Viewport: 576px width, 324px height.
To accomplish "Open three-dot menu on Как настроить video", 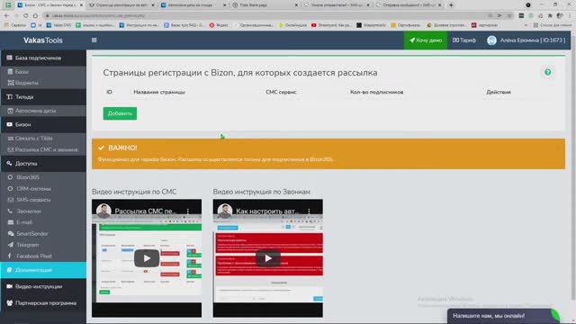I will coord(309,211).
